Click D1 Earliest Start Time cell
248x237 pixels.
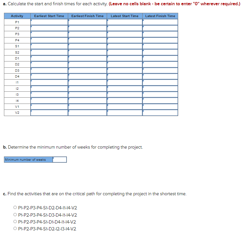coord(49,58)
